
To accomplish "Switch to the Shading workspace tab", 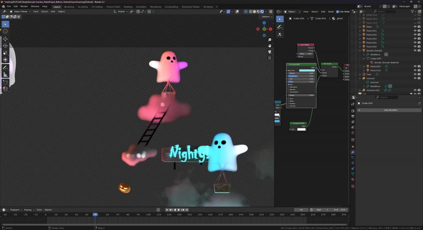I will pos(128,7).
